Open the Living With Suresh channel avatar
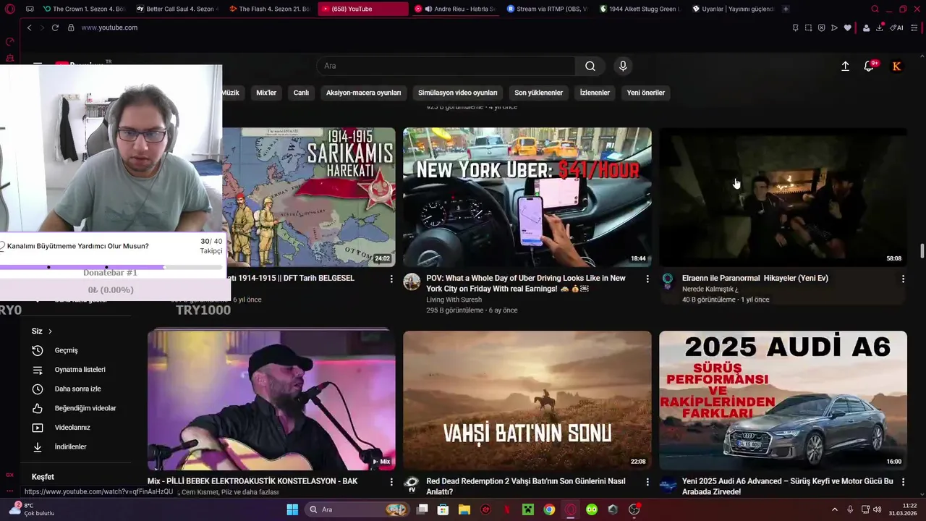 (x=412, y=281)
